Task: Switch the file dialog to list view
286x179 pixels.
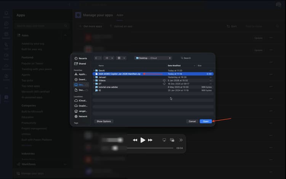Action: pyautogui.click(x=107, y=58)
